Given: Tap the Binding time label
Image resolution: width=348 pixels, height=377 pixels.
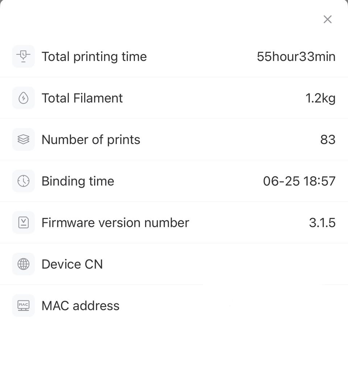Looking at the screenshot, I should (78, 181).
